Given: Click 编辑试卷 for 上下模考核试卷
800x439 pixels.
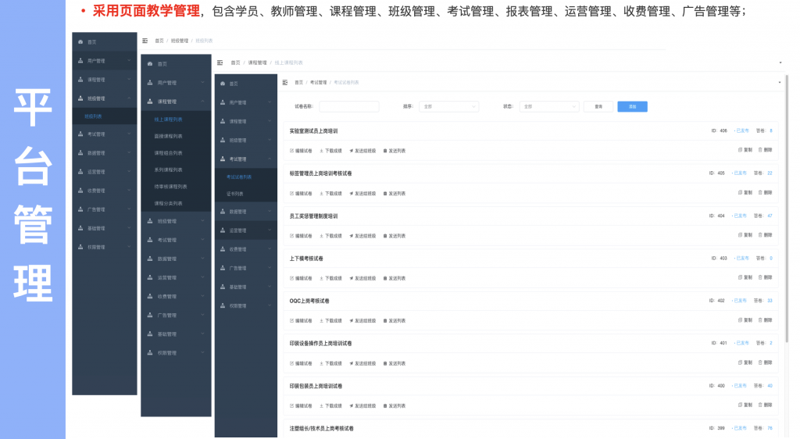Looking at the screenshot, I should coord(301,278).
